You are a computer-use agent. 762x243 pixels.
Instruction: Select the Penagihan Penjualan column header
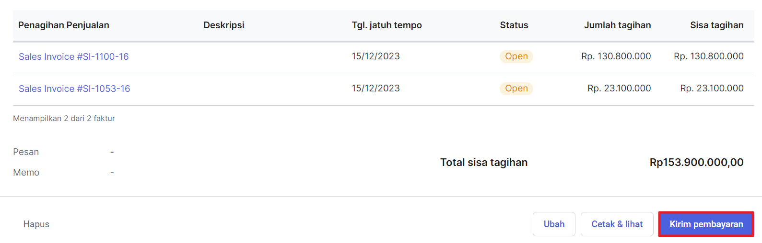tap(64, 25)
